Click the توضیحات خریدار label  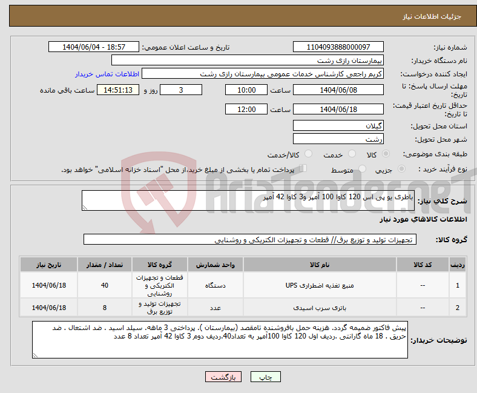coord(439,340)
